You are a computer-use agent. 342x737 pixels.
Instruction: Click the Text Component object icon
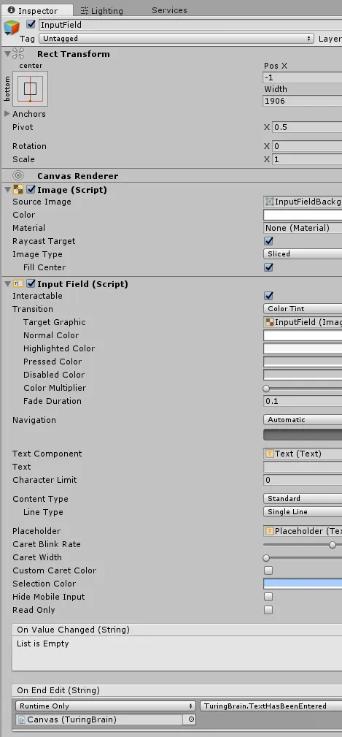point(270,454)
